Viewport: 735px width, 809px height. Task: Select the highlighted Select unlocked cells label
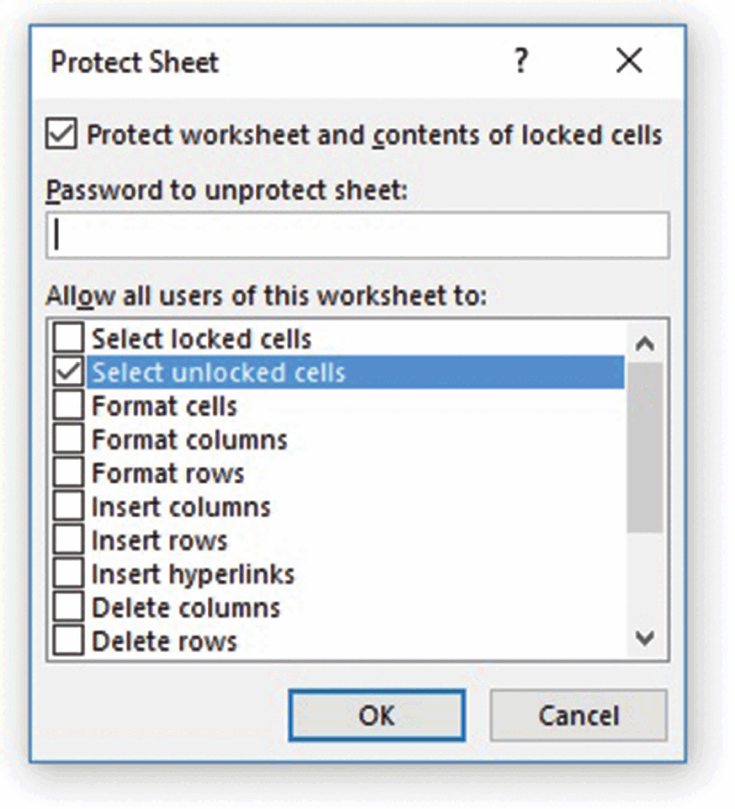(x=219, y=372)
